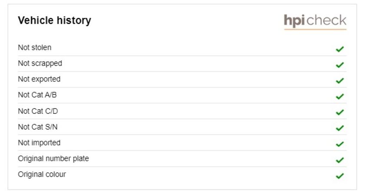The height and width of the screenshot is (191, 369).
Task: Click the checkmark beside Original colour
Action: point(340,176)
